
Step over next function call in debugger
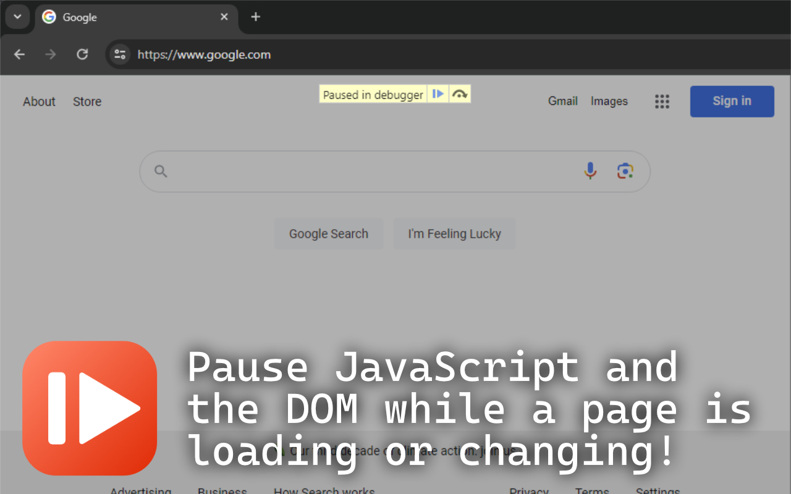pos(460,93)
